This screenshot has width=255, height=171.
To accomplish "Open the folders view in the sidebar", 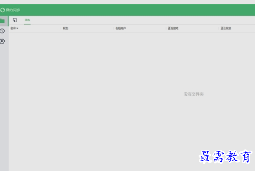I will coord(2,21).
